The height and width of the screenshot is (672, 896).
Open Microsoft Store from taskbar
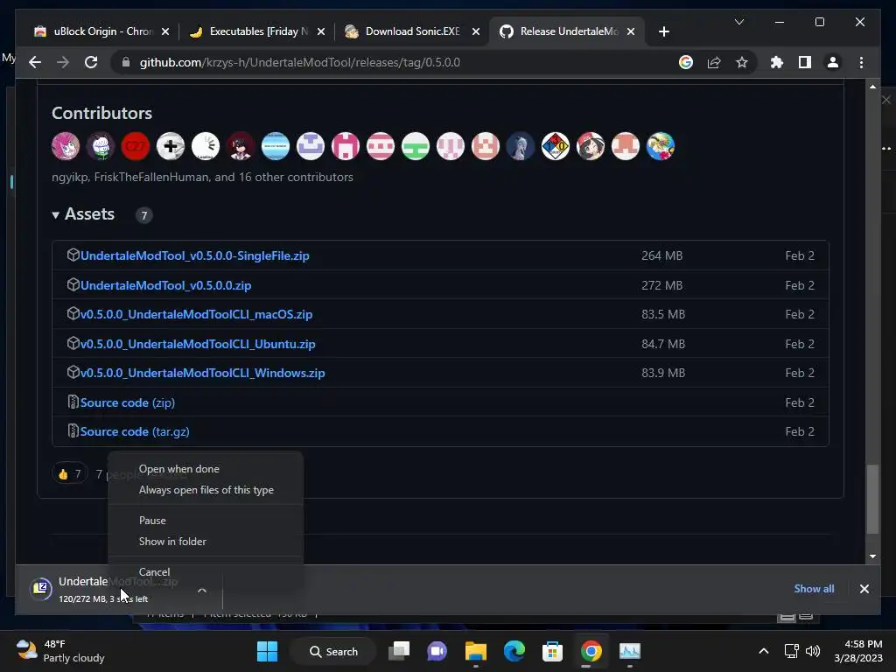click(553, 651)
